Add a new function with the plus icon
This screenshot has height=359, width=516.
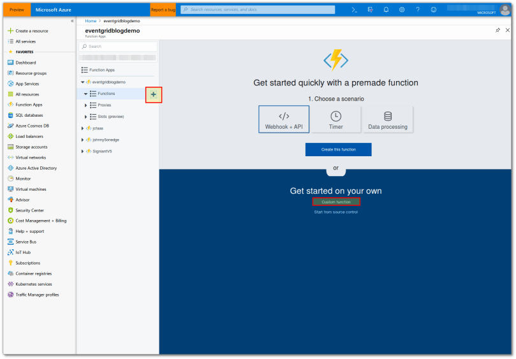[153, 94]
